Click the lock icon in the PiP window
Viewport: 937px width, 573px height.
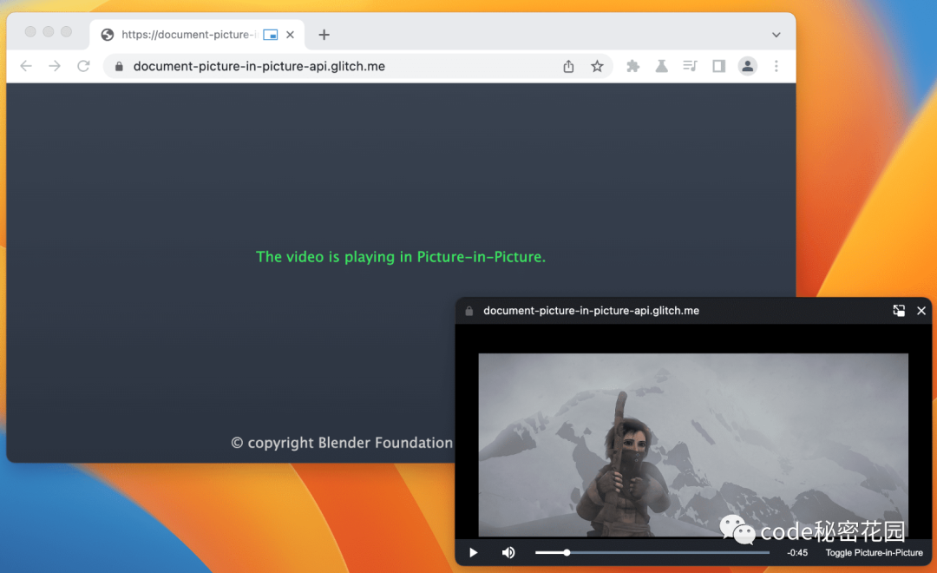pyautogui.click(x=469, y=311)
